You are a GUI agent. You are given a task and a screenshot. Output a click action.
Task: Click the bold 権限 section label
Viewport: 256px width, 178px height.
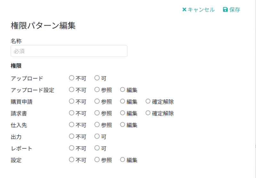[x=16, y=66]
